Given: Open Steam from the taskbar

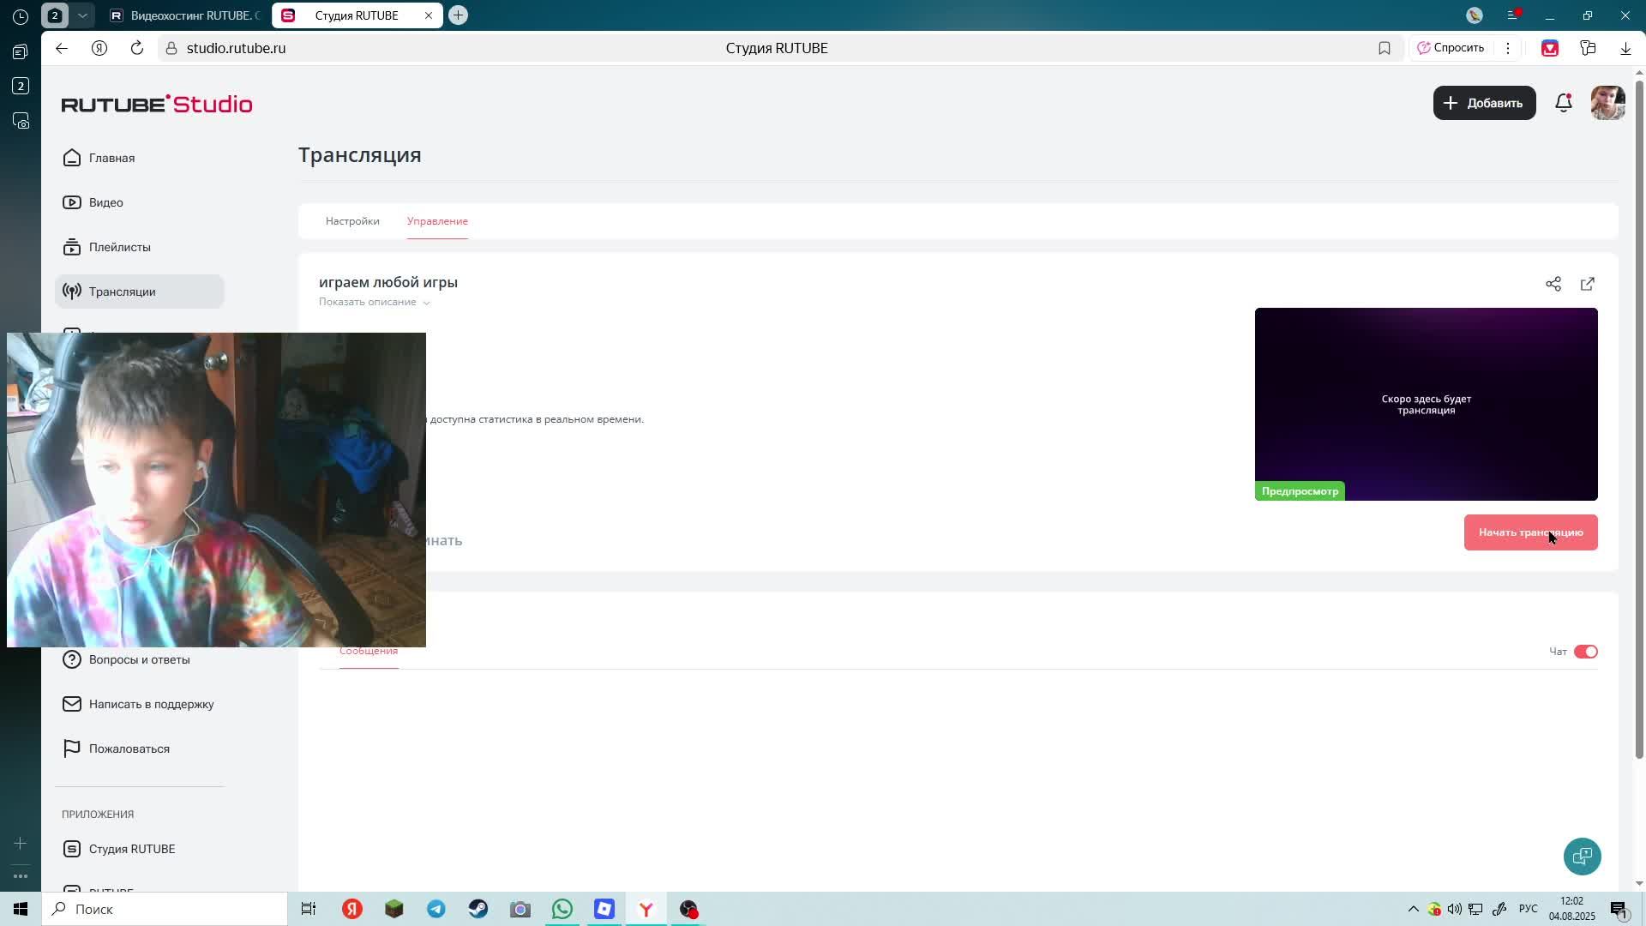Looking at the screenshot, I should (x=478, y=909).
